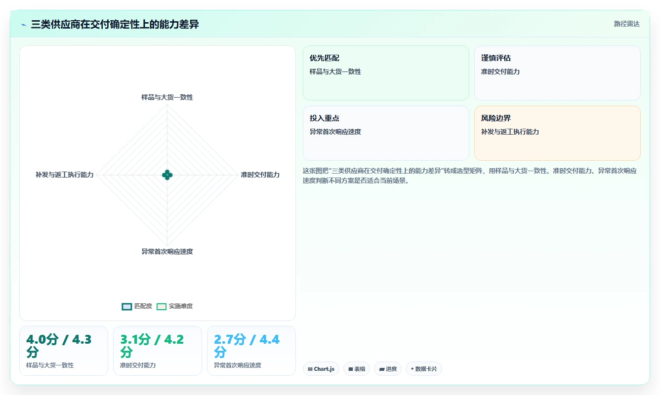
Task: Click the 4.0分 / 4.3分 score card
Action: 64,351
